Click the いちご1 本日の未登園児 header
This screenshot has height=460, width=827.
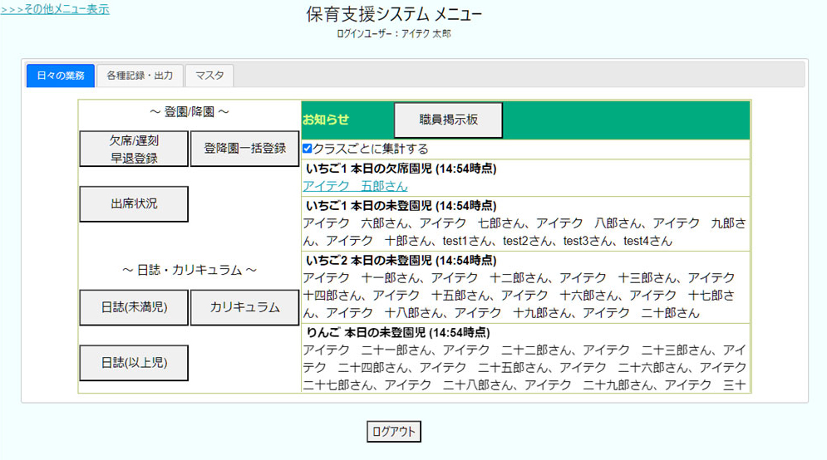coord(401,205)
